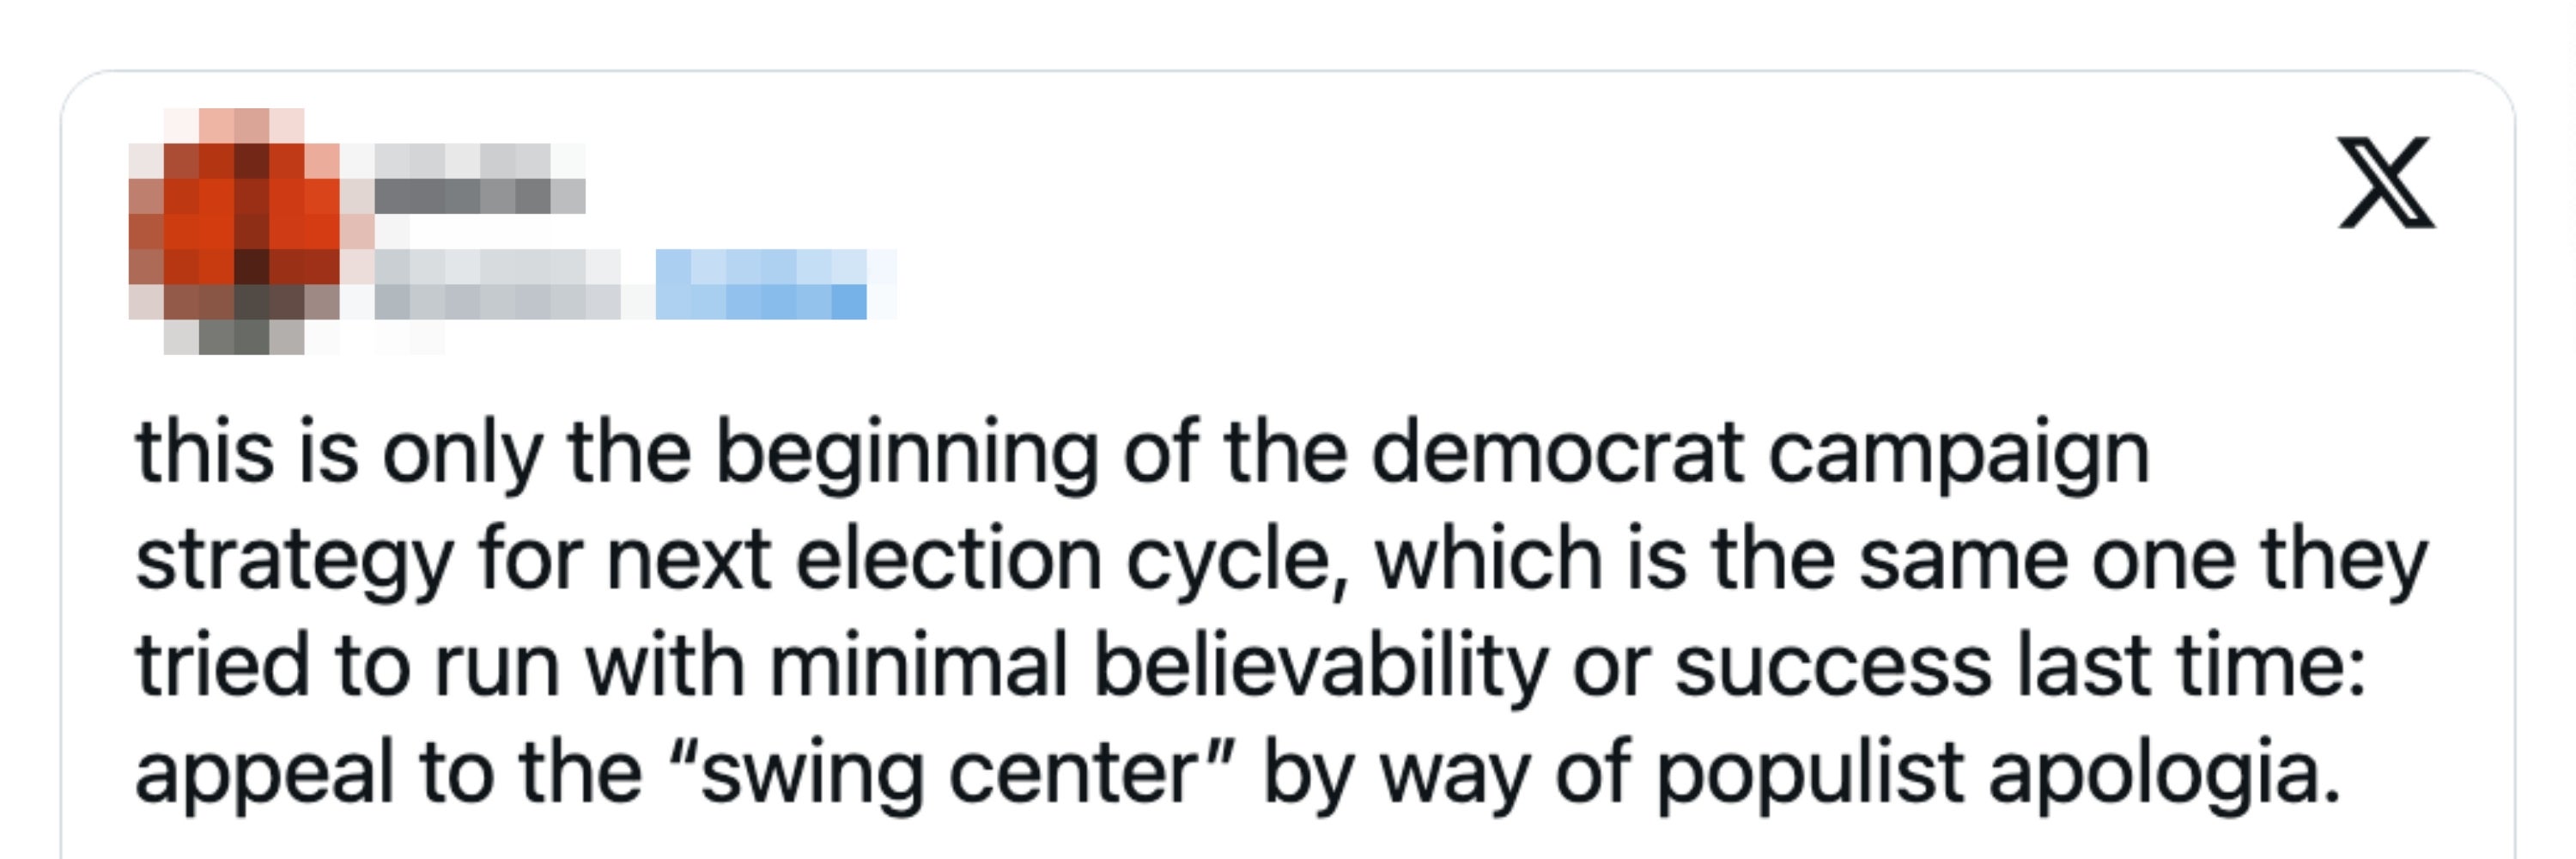This screenshot has height=859, width=2576.
Task: Click the word "democrat" in the post
Action: [1558, 453]
